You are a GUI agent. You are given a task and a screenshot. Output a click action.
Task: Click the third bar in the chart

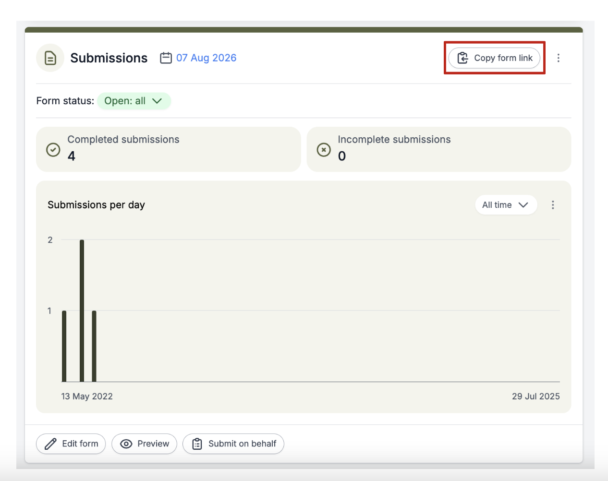pyautogui.click(x=94, y=346)
